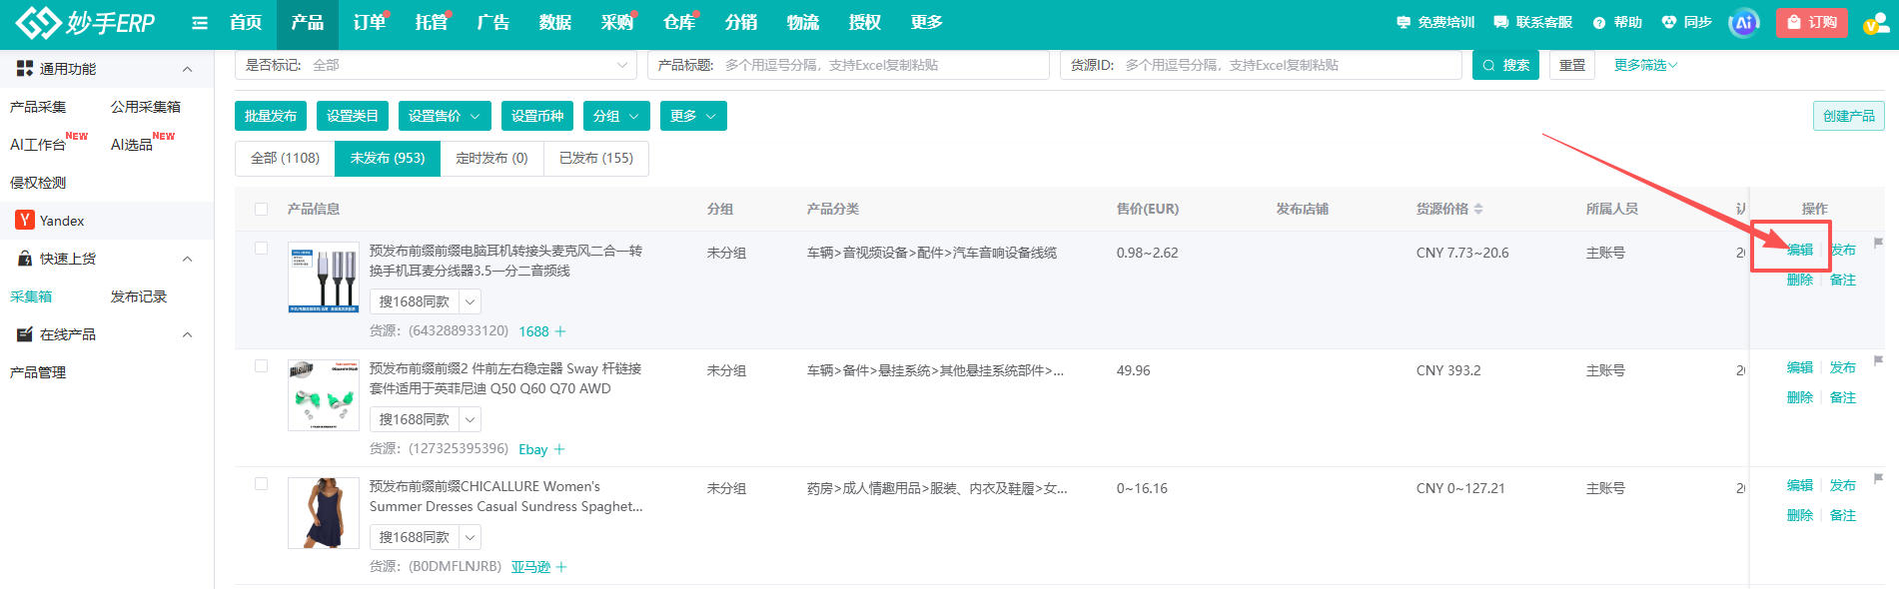Viewport: 1899px width, 589px height.
Task: Click the 在线产品 icon
Action: point(25,334)
